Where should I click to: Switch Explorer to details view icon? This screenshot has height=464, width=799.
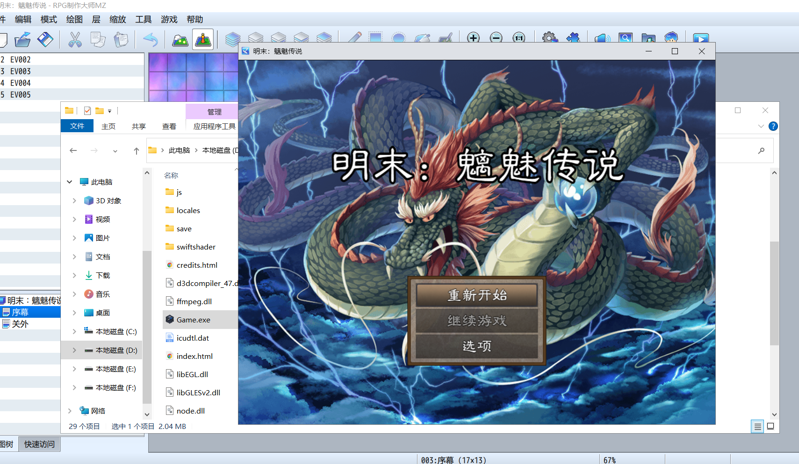[757, 426]
